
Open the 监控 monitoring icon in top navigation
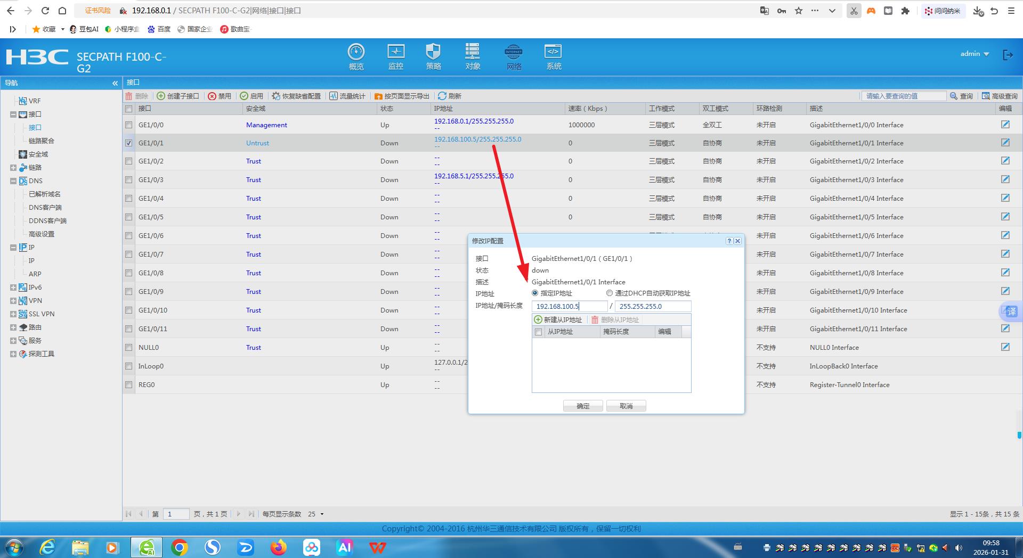coord(395,56)
